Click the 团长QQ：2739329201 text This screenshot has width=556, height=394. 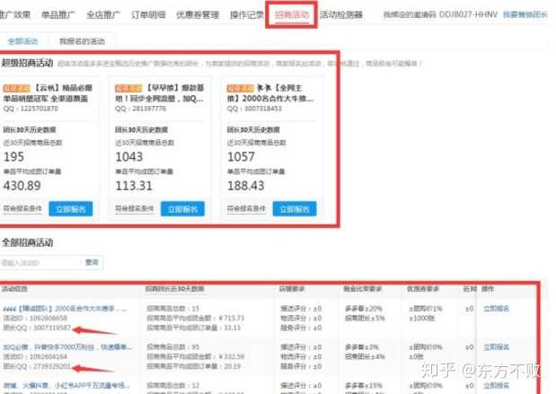pyautogui.click(x=37, y=366)
